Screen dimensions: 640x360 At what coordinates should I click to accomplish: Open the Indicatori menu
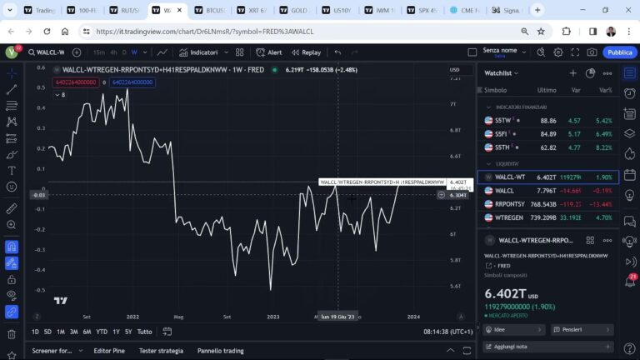coord(198,52)
